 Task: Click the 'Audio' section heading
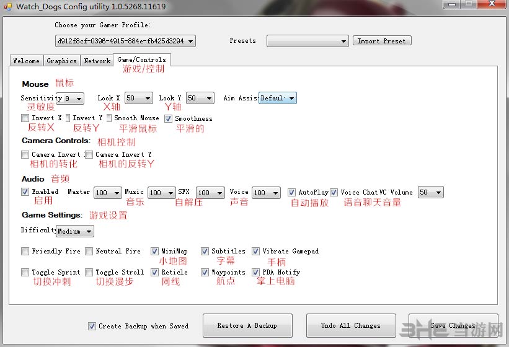point(33,179)
